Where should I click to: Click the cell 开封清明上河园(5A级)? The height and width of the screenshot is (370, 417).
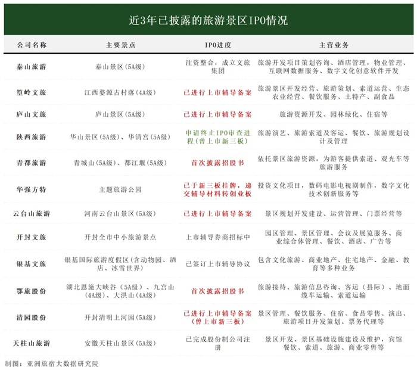point(120,318)
